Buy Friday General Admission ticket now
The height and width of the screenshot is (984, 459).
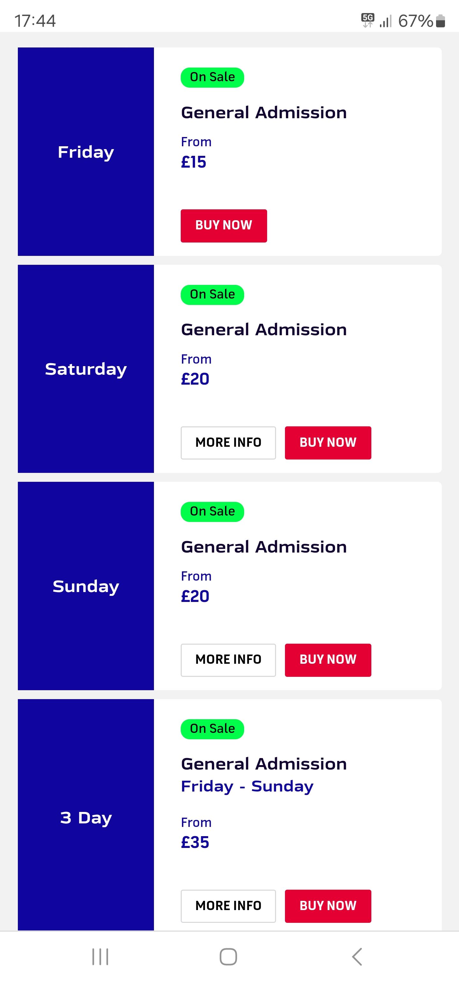pyautogui.click(x=223, y=225)
